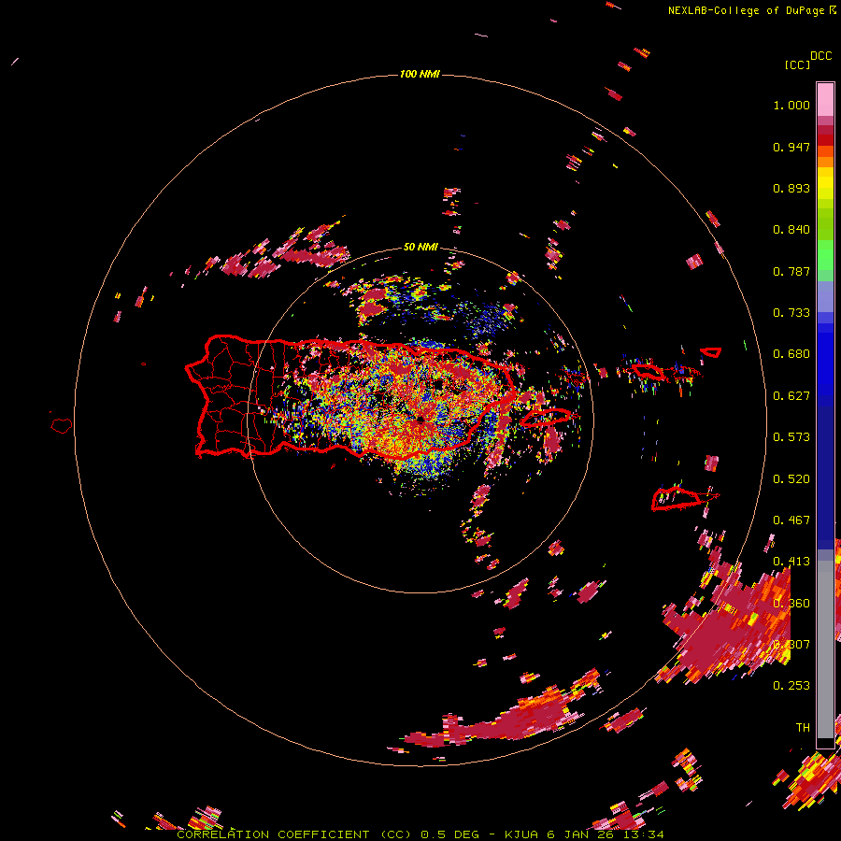Click the Vieques island outline east of Puerto Rico
841x841 pixels.
coord(548,418)
